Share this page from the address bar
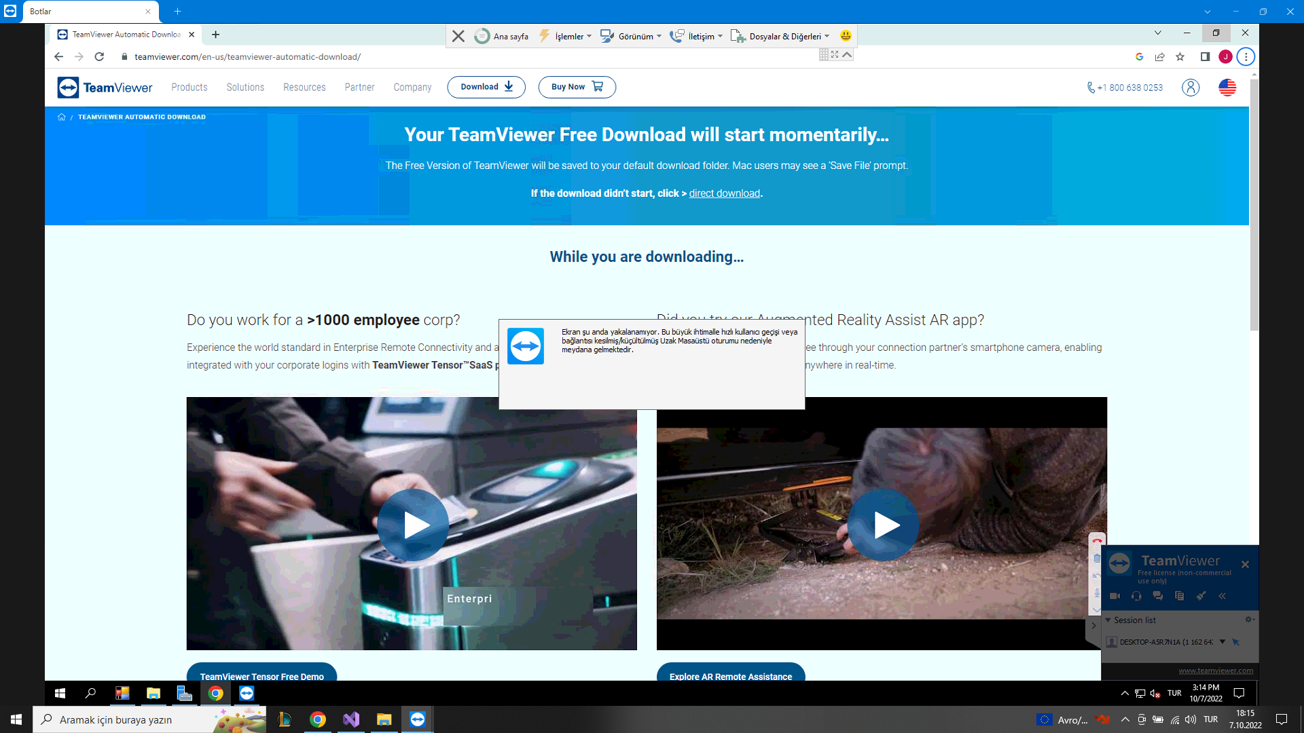 pyautogui.click(x=1160, y=57)
